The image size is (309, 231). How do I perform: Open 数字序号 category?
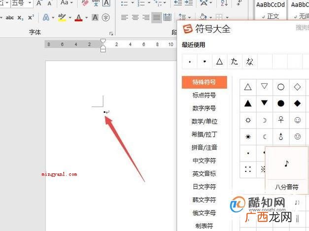tap(204, 108)
